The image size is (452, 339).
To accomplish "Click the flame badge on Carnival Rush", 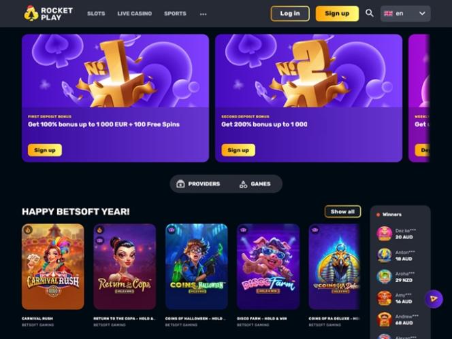I will tap(28, 230).
